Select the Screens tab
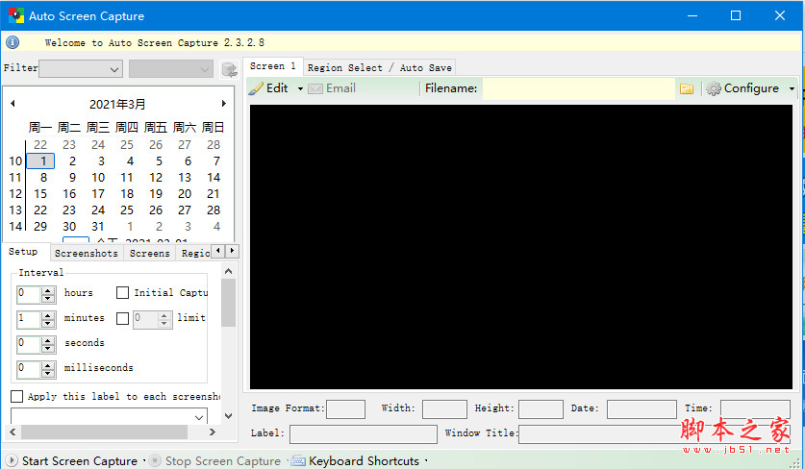This screenshot has height=469, width=805. pyautogui.click(x=149, y=253)
